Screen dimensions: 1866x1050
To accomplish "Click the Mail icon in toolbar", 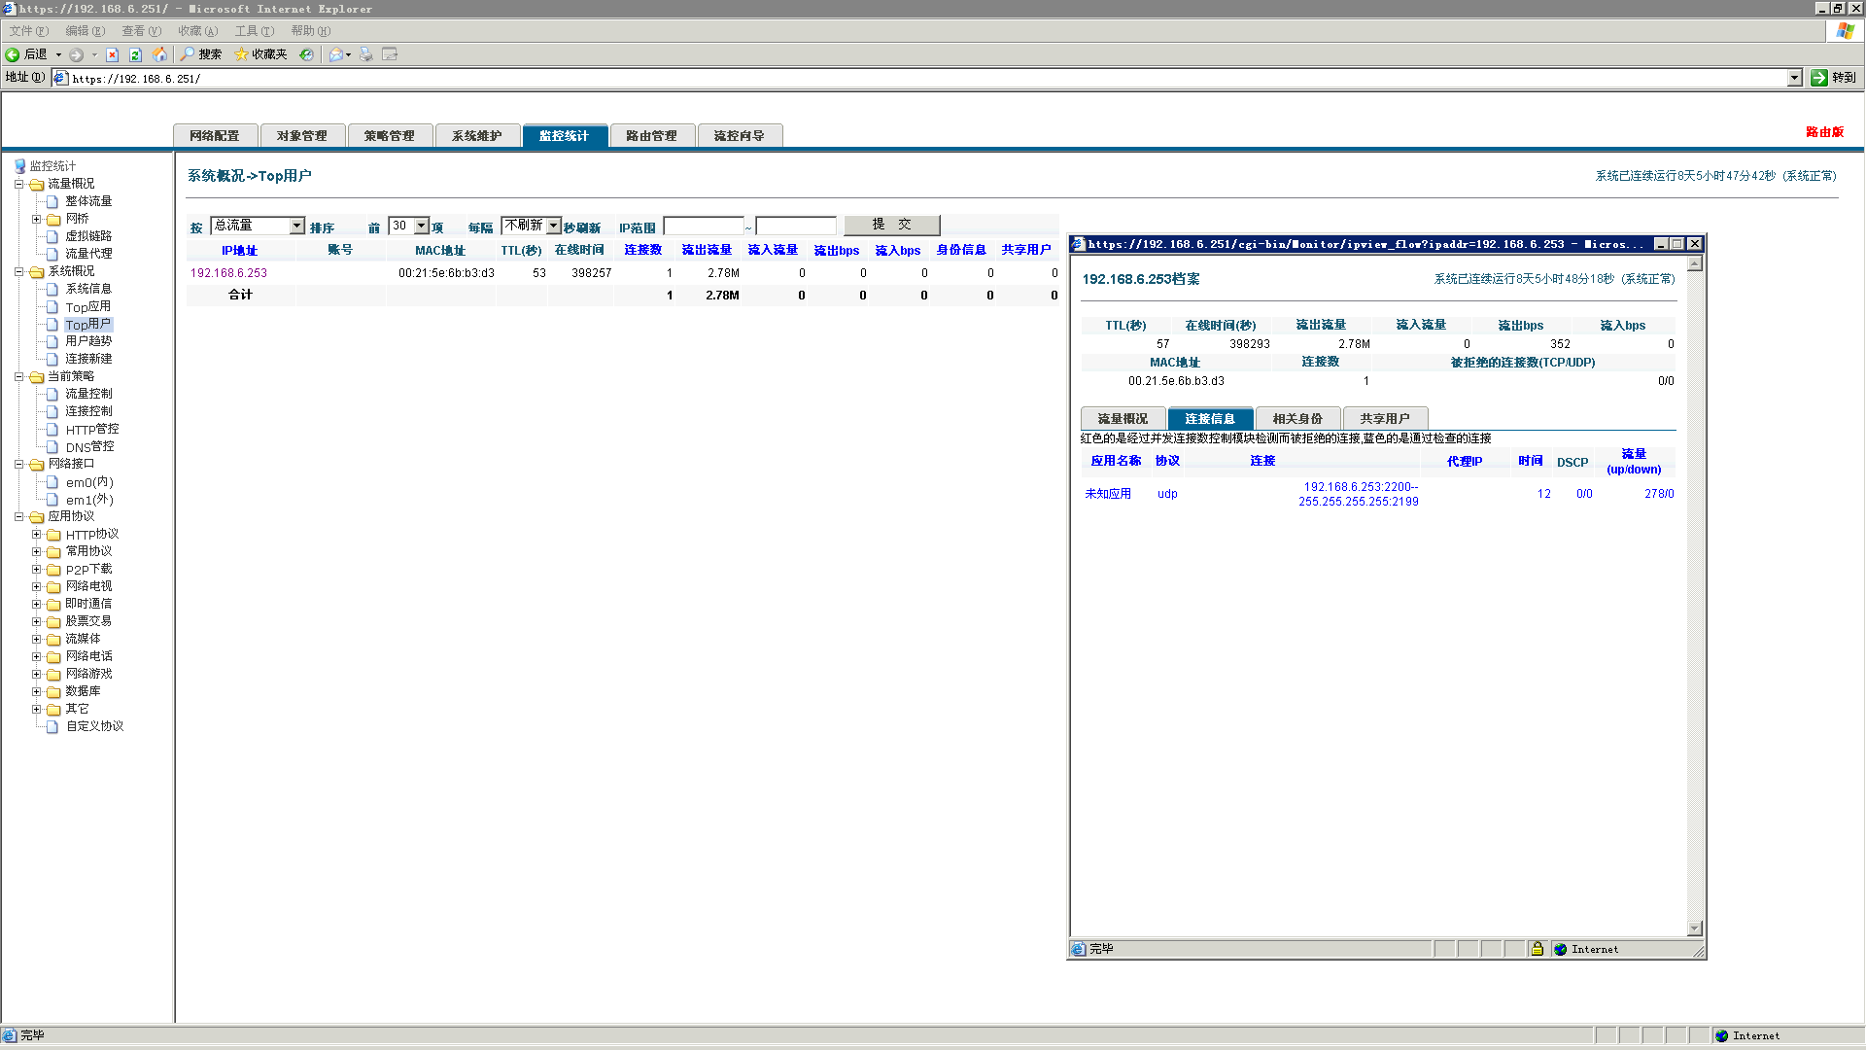I will click(335, 54).
